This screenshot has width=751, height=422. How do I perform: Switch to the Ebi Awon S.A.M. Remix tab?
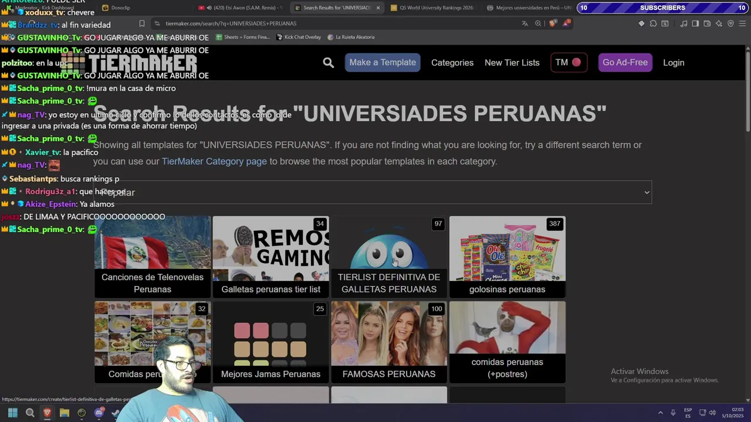(241, 8)
